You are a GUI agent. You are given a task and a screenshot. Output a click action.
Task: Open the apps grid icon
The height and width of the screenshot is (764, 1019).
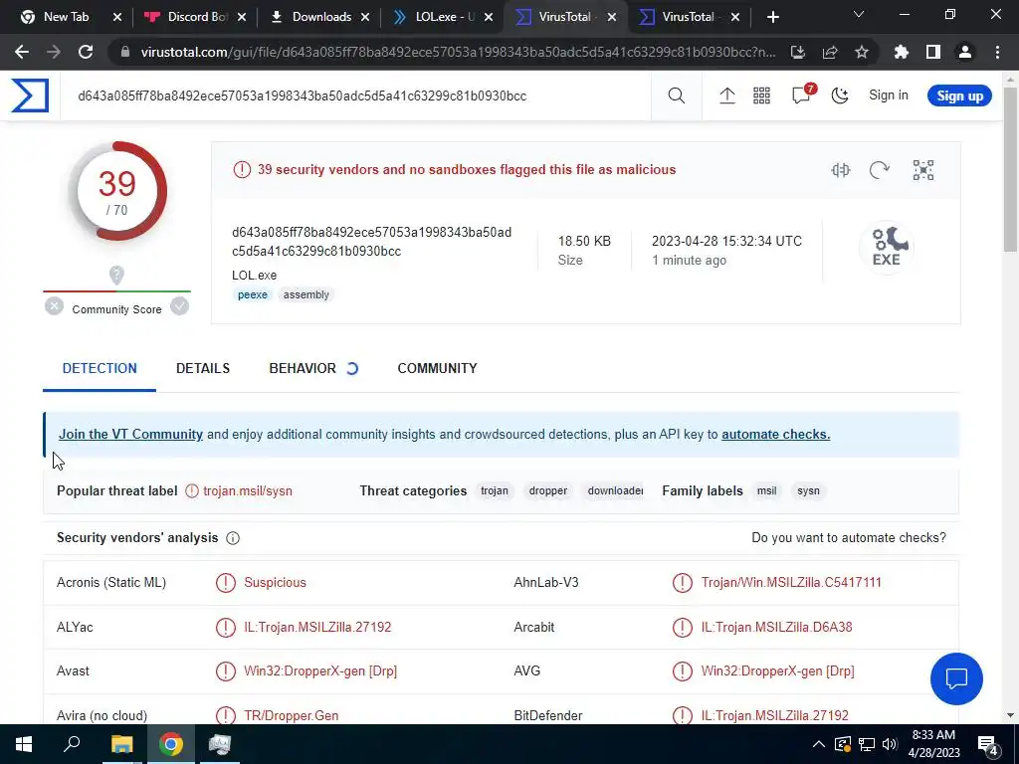pyautogui.click(x=761, y=95)
